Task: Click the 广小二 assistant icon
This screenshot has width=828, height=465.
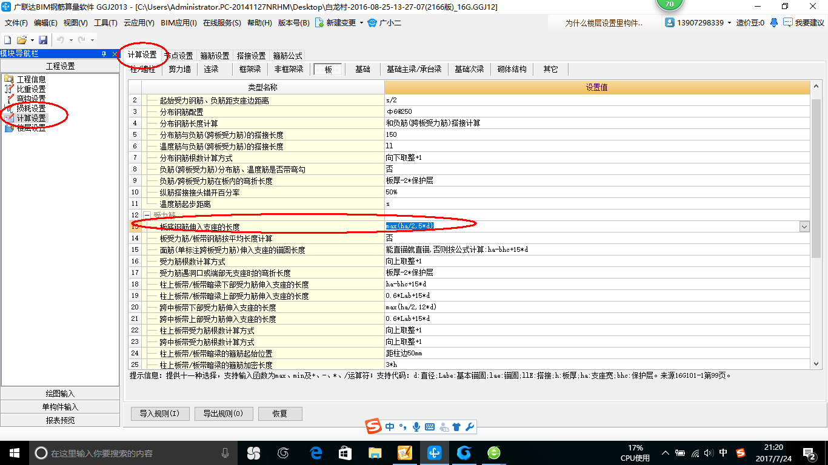Action: tap(373, 22)
